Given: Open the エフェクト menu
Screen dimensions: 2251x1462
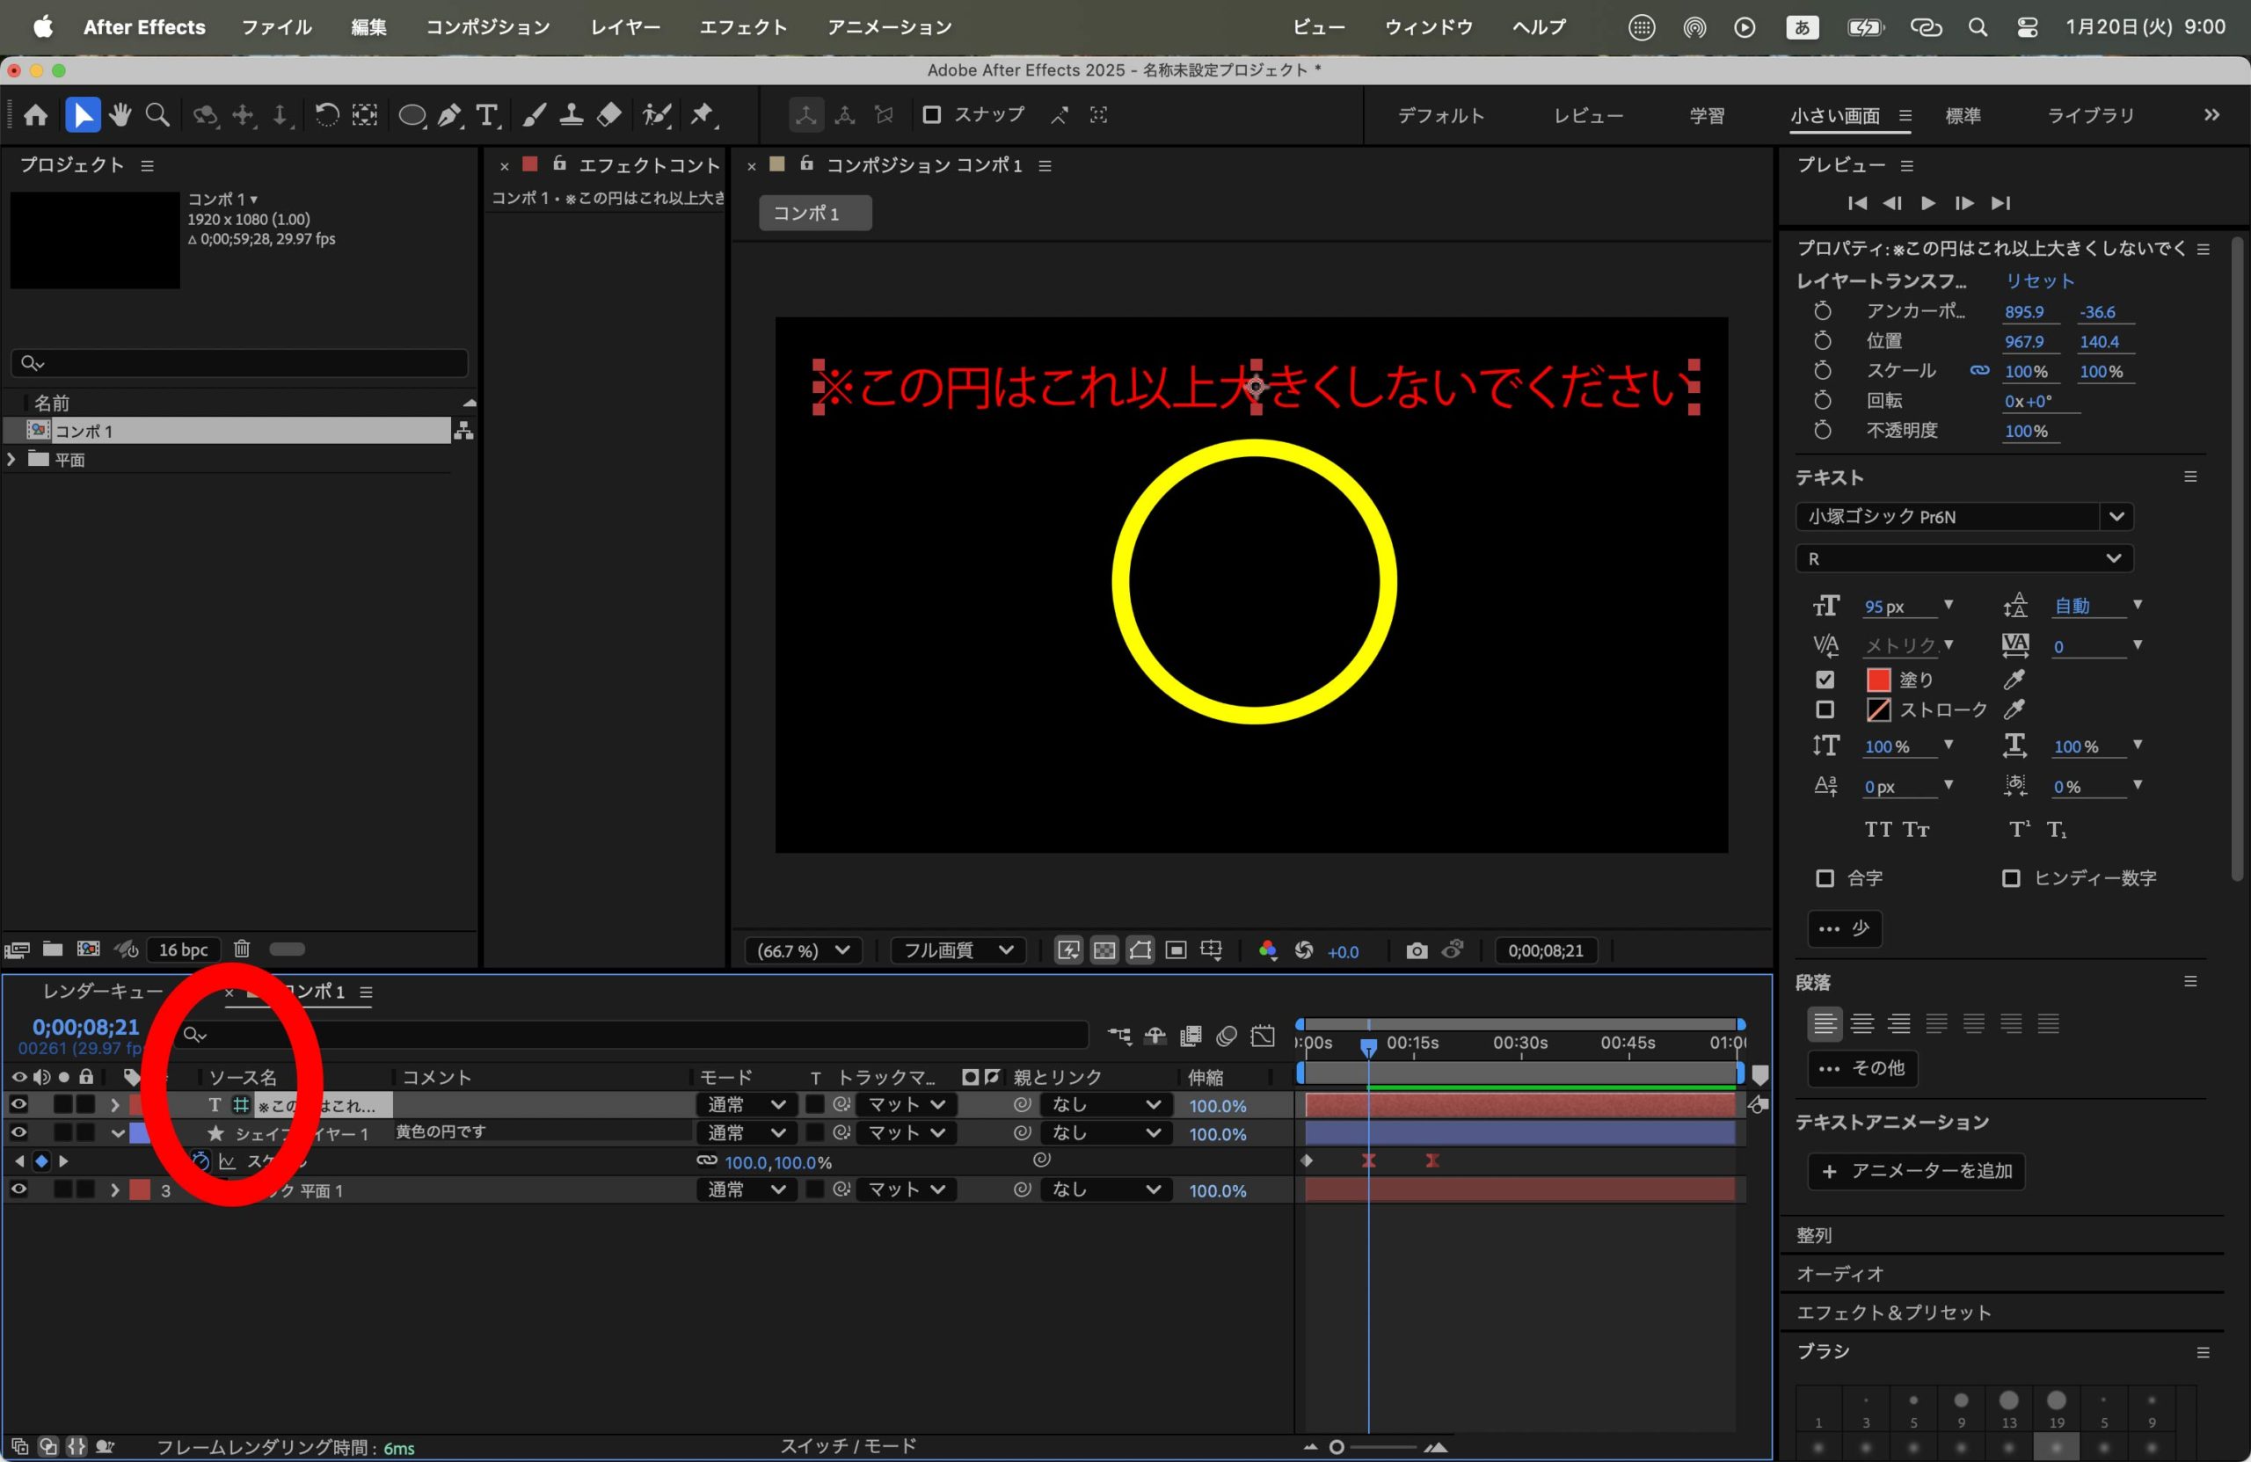Looking at the screenshot, I should coord(742,27).
